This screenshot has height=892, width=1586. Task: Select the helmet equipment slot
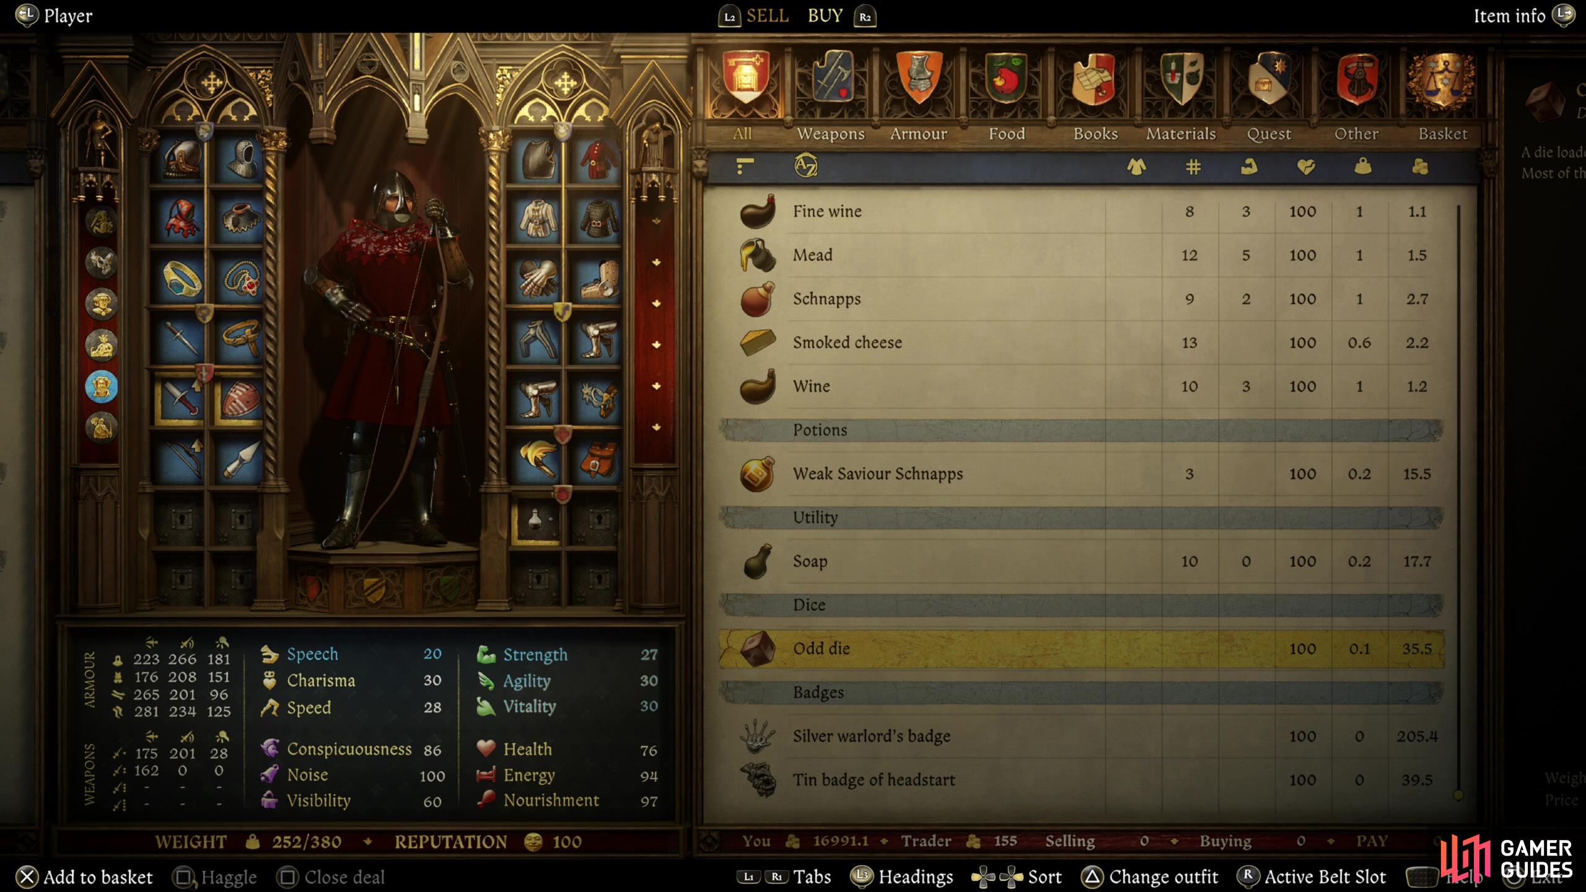(181, 159)
